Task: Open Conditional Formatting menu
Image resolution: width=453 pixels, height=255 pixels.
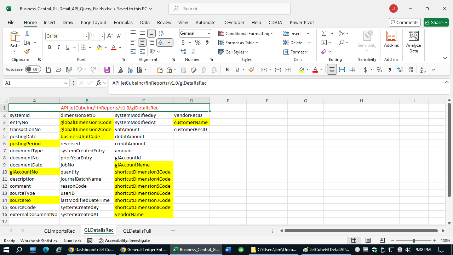Action: (x=246, y=33)
